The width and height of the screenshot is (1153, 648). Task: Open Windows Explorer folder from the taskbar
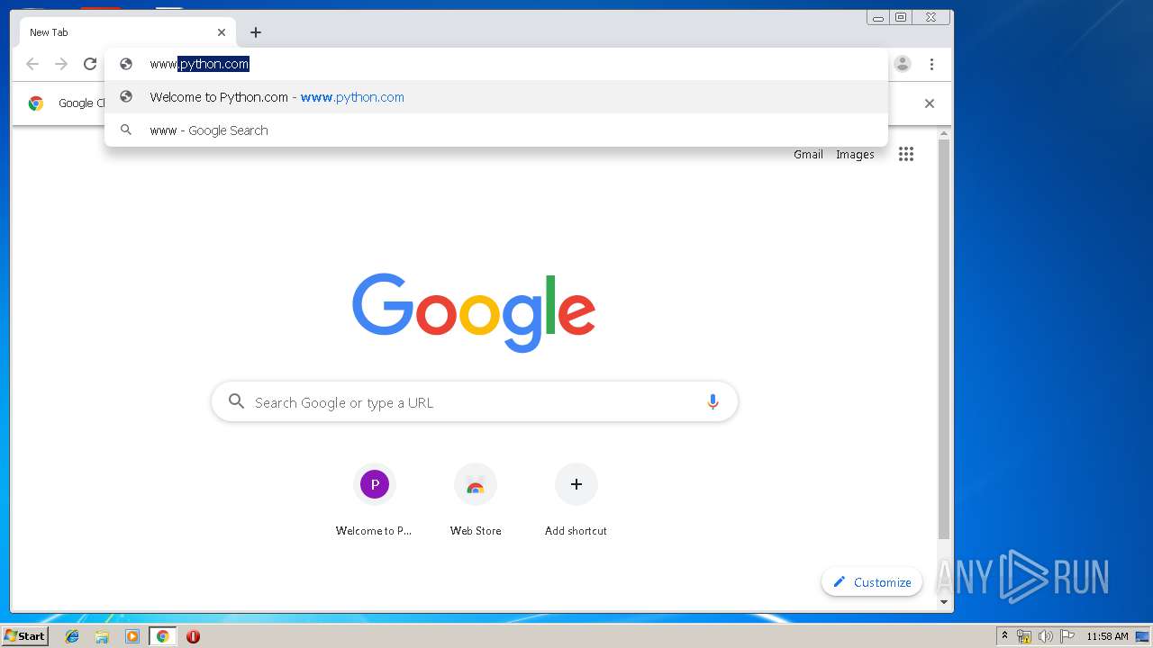coord(102,636)
